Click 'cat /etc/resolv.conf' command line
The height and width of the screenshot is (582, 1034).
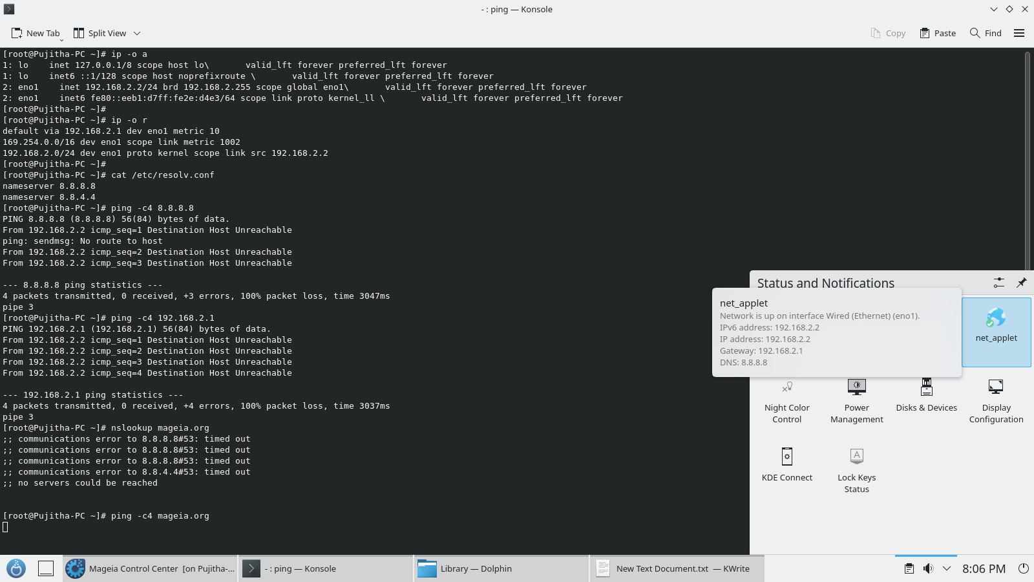[163, 175]
